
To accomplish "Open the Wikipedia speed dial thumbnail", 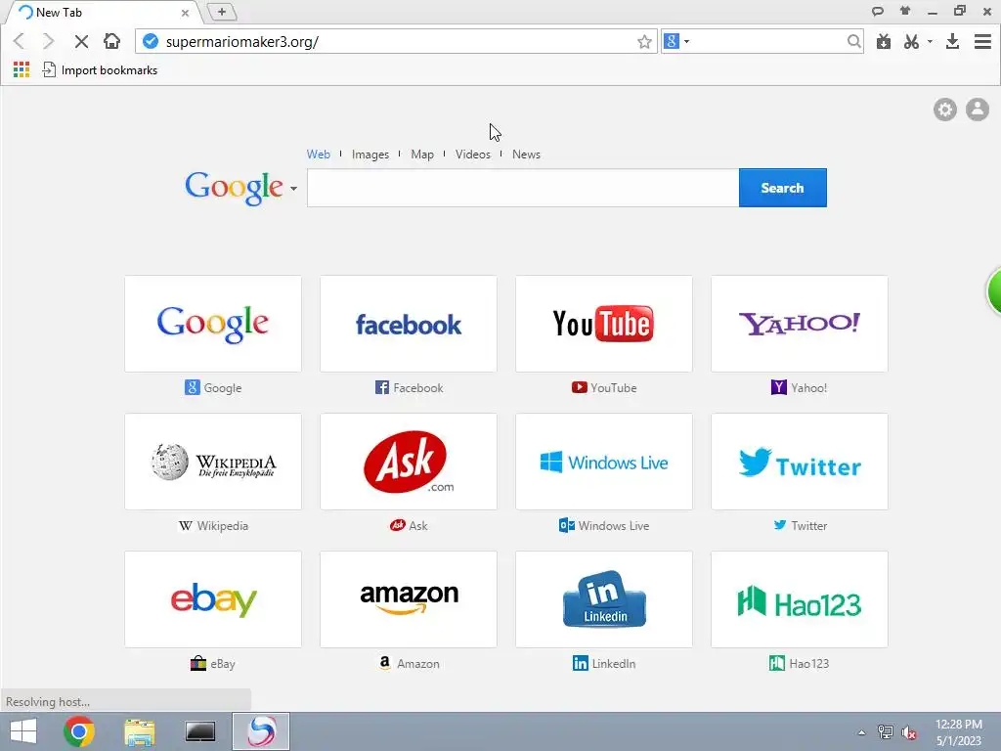I will (x=213, y=462).
